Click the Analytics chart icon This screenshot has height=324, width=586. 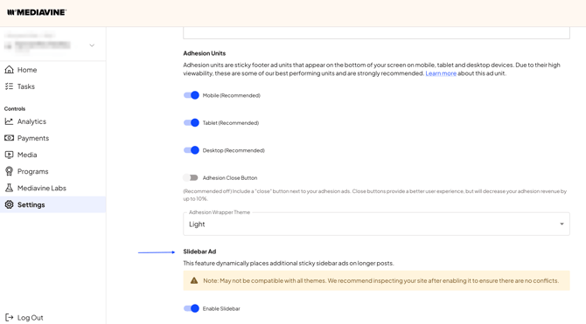pyautogui.click(x=9, y=121)
